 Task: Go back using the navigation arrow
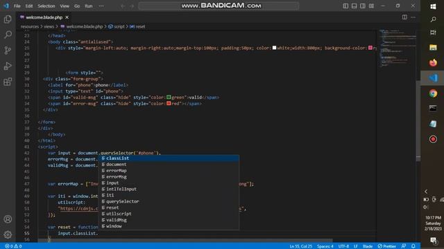tap(123, 6)
